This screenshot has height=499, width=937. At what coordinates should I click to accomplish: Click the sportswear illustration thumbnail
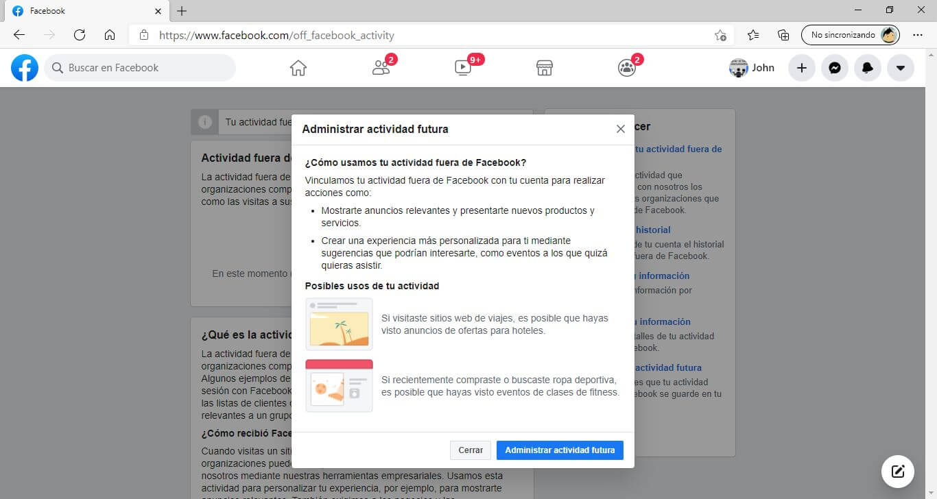click(x=339, y=385)
